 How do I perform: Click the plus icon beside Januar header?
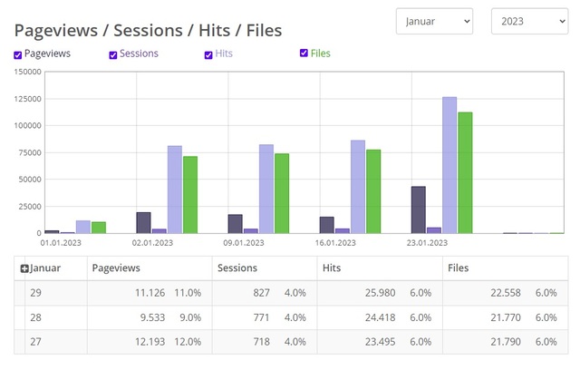click(x=24, y=268)
